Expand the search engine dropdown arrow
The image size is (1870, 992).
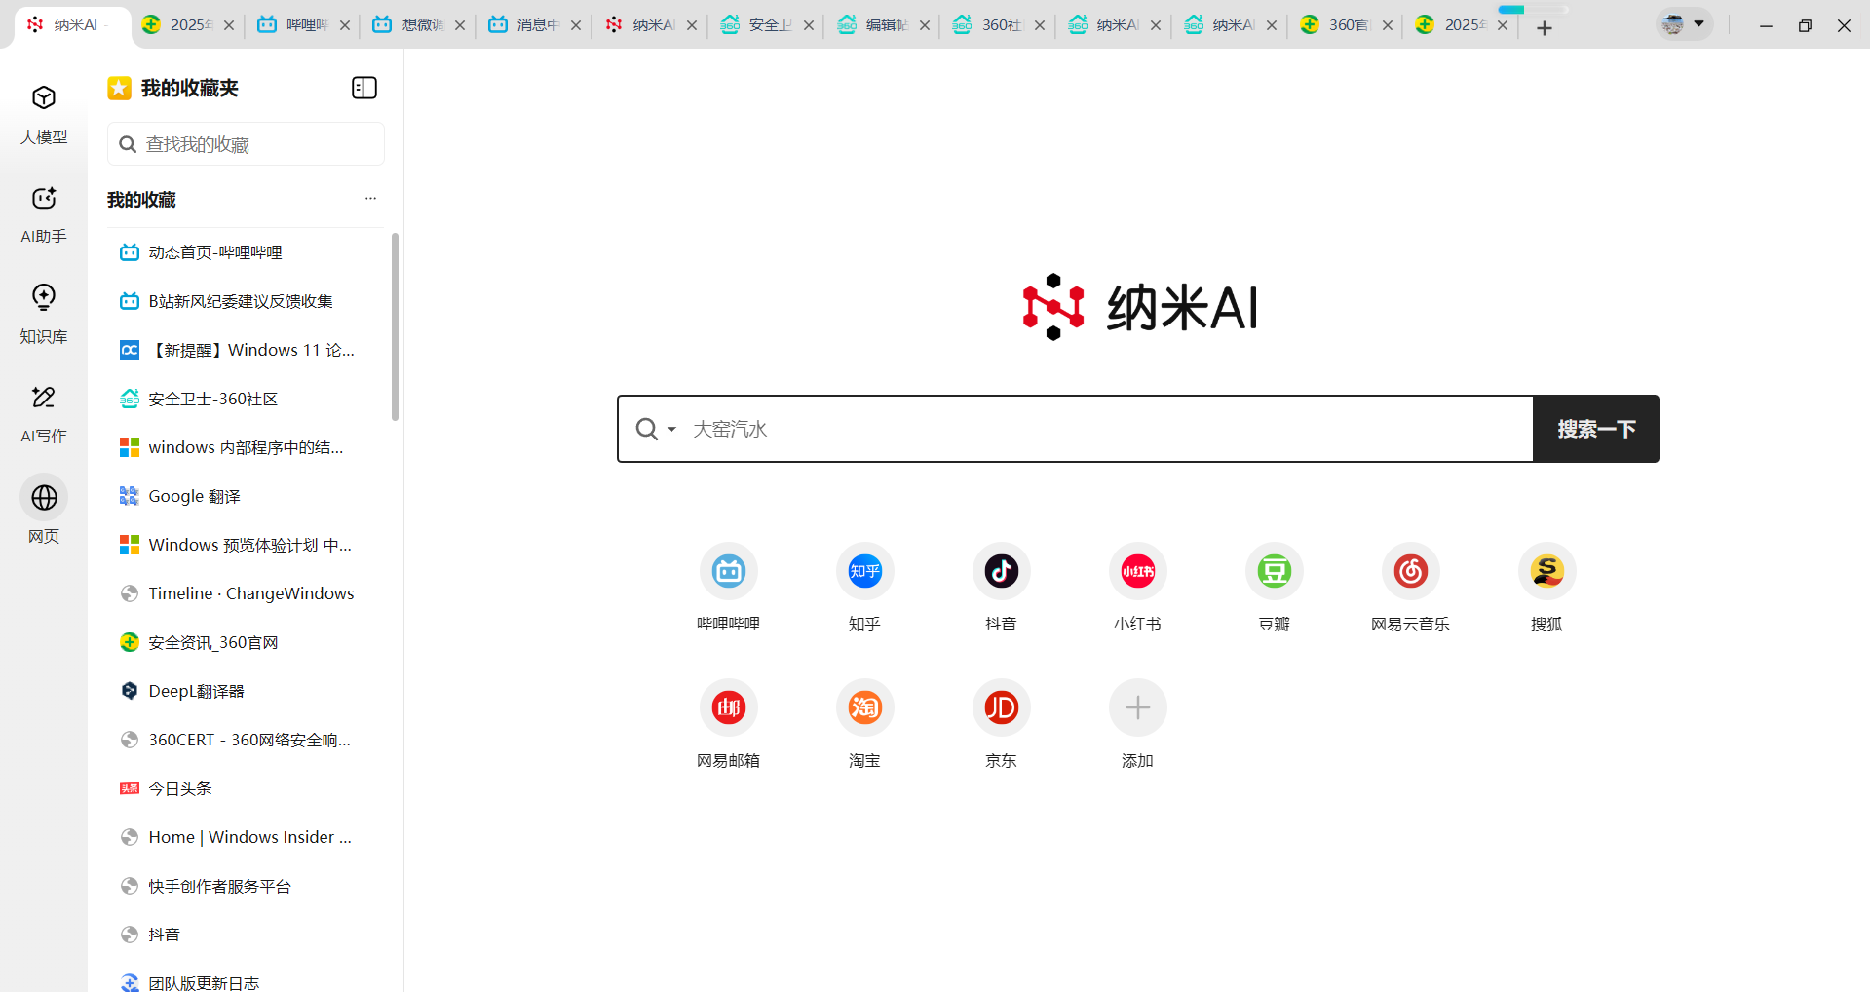click(671, 429)
